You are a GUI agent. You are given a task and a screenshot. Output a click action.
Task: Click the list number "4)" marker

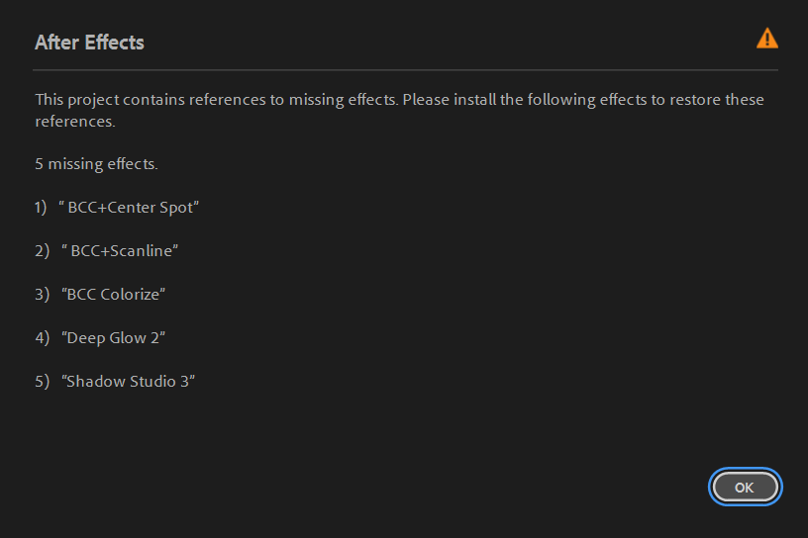coord(41,338)
